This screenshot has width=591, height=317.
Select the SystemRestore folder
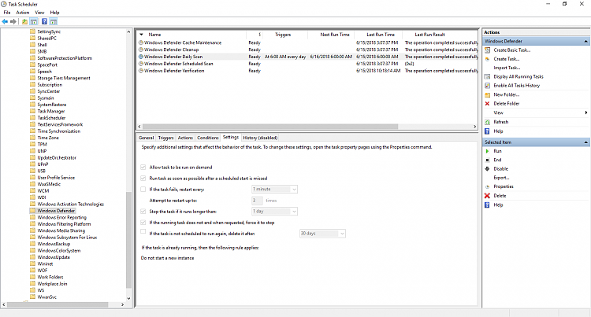(52, 105)
